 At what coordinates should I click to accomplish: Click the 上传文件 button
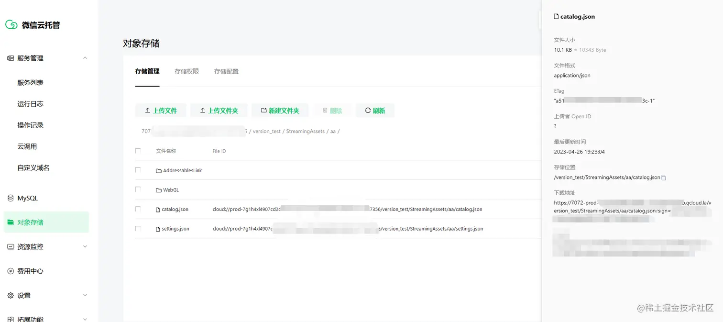pyautogui.click(x=161, y=111)
